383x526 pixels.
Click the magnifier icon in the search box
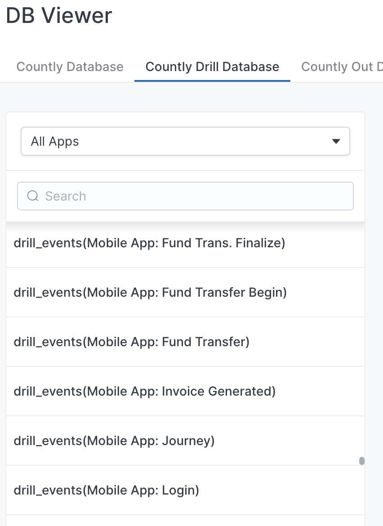point(32,196)
